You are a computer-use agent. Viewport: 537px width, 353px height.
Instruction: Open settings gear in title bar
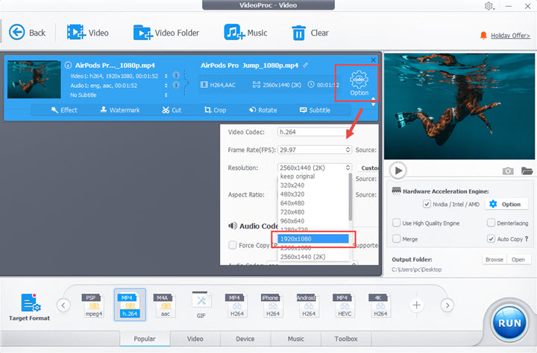(489, 6)
